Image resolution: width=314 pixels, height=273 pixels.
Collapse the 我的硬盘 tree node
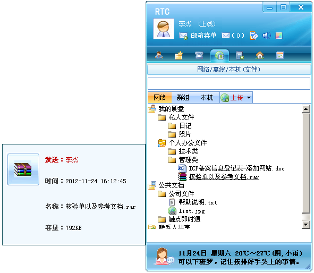click(x=166, y=109)
